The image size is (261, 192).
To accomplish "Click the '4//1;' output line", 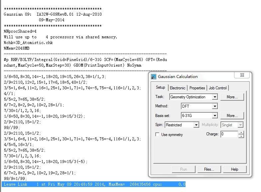I will click(10, 93).
